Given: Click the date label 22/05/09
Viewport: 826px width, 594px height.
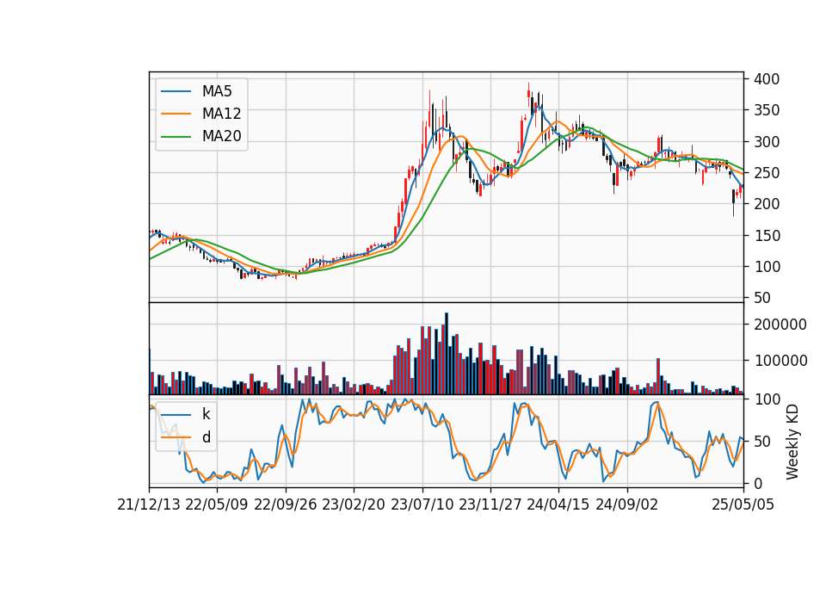Looking at the screenshot, I should tap(217, 505).
